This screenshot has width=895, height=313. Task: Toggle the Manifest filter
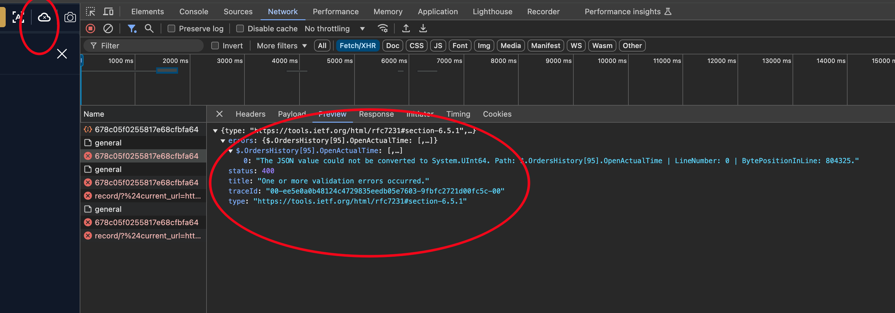coord(546,46)
